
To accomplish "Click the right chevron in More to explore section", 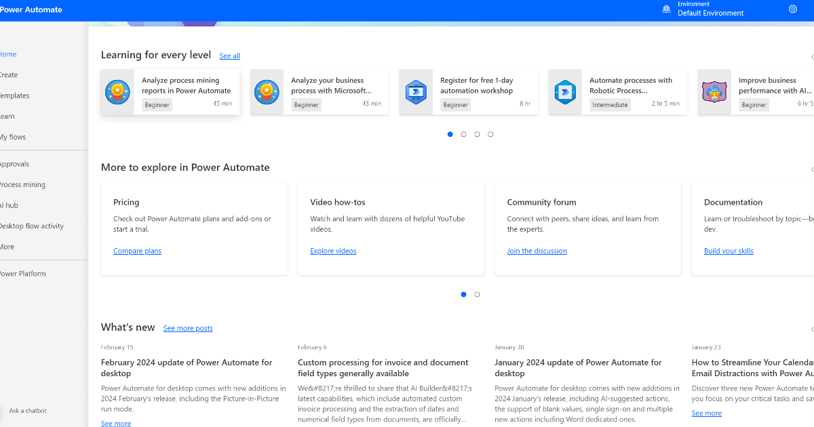I will point(812,169).
